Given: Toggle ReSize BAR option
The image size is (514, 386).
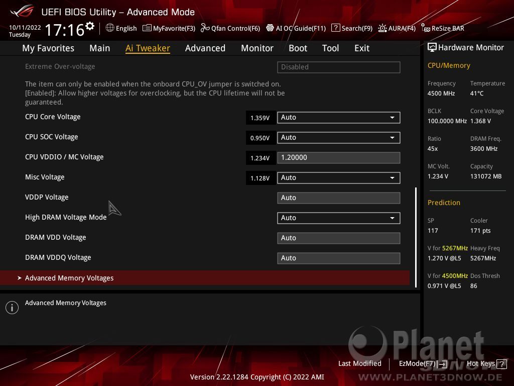Looking at the screenshot, I should pyautogui.click(x=443, y=28).
